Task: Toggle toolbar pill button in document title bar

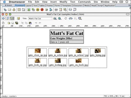Action: point(128,14)
